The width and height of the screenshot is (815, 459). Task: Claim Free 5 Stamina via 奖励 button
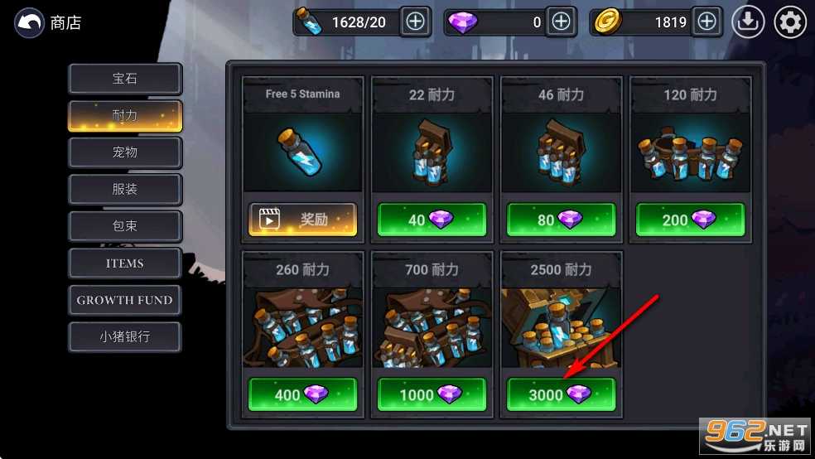302,220
